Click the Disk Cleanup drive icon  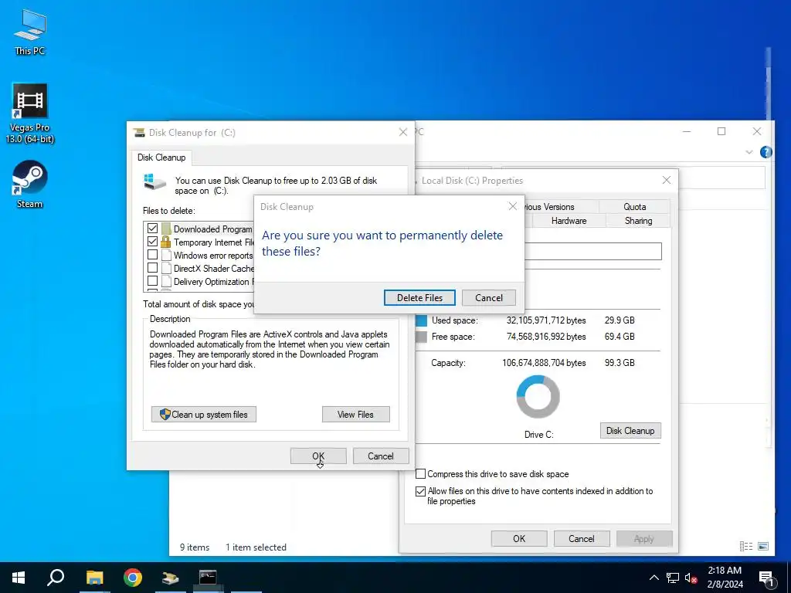click(154, 182)
